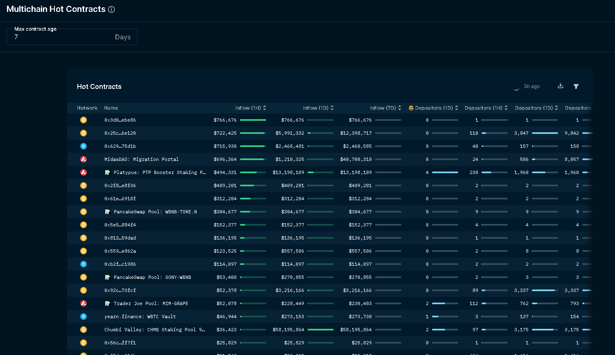Viewport: 615px width, 355px height.
Task: Open contract 0x3d0…ebe86
Action: 120,120
